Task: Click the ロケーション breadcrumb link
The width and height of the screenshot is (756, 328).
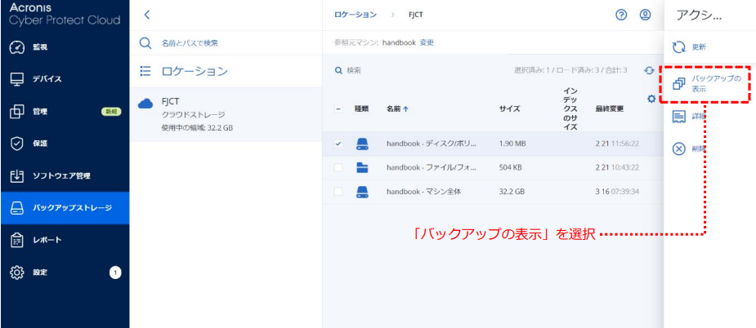Action: point(356,15)
